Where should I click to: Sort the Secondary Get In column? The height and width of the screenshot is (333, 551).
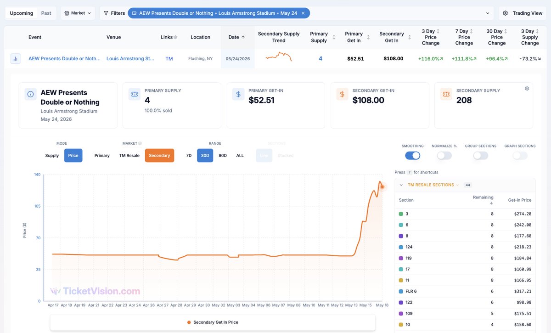coord(410,37)
